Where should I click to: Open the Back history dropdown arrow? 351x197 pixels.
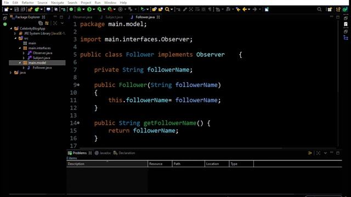click(x=249, y=9)
